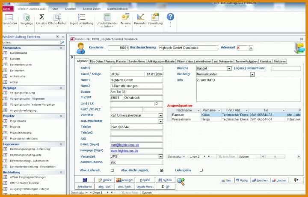Click into the Info text area
The height and width of the screenshot is (197, 308).
249,90
